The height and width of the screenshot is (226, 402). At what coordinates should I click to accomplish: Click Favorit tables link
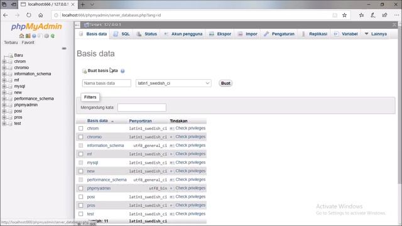pos(28,43)
